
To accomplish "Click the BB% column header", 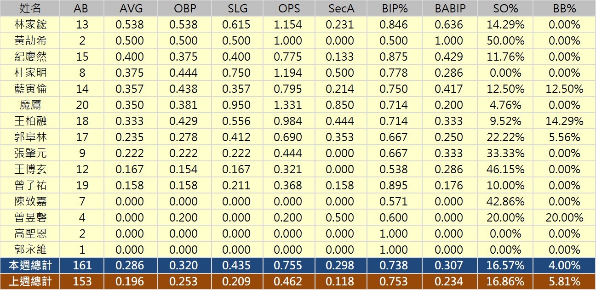I will [x=564, y=8].
